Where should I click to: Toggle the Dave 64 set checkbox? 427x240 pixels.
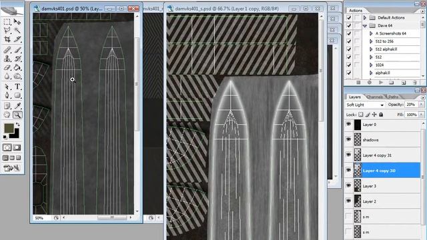point(349,25)
